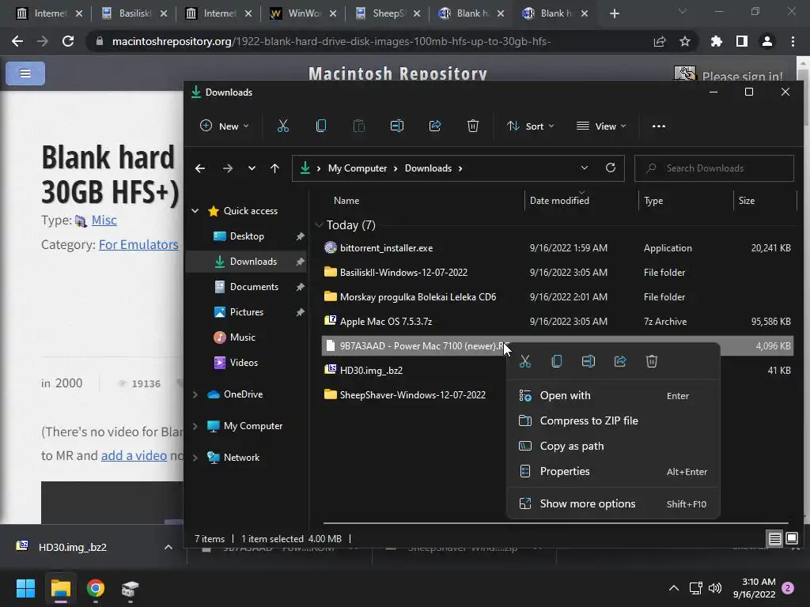The image size is (810, 607).
Task: Open the Windows Start menu
Action: 25,588
